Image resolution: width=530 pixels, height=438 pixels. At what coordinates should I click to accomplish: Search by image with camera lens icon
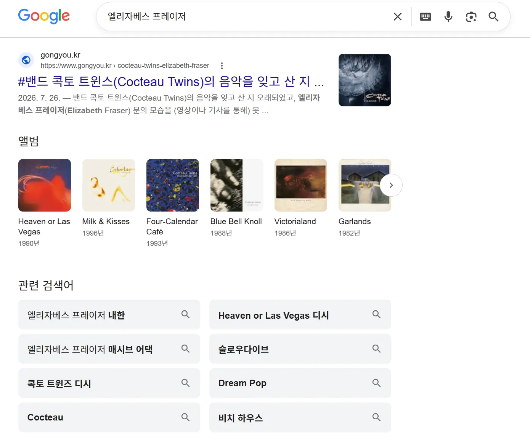[x=471, y=16]
